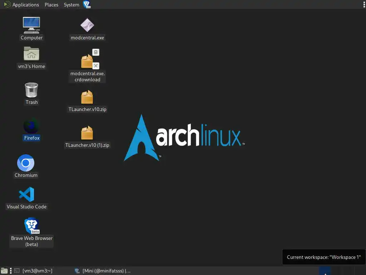The width and height of the screenshot is (366, 275).
Task: Click the show desktop button in bottom panel
Action: (4, 271)
